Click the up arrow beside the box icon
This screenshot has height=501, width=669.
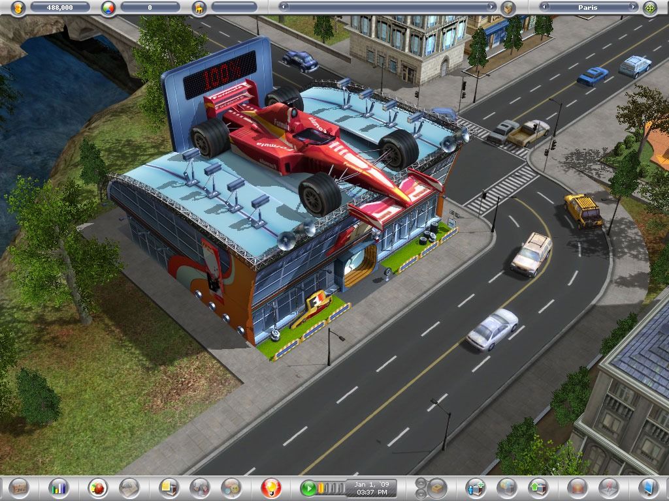pos(420,483)
